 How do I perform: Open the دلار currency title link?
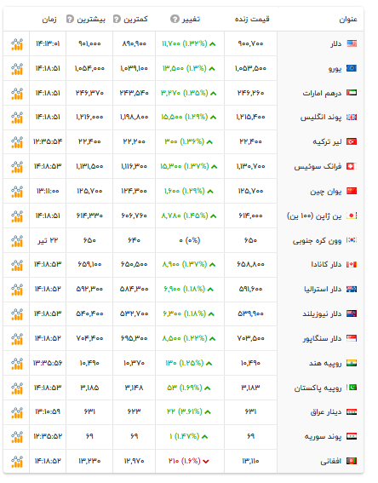pos(335,44)
